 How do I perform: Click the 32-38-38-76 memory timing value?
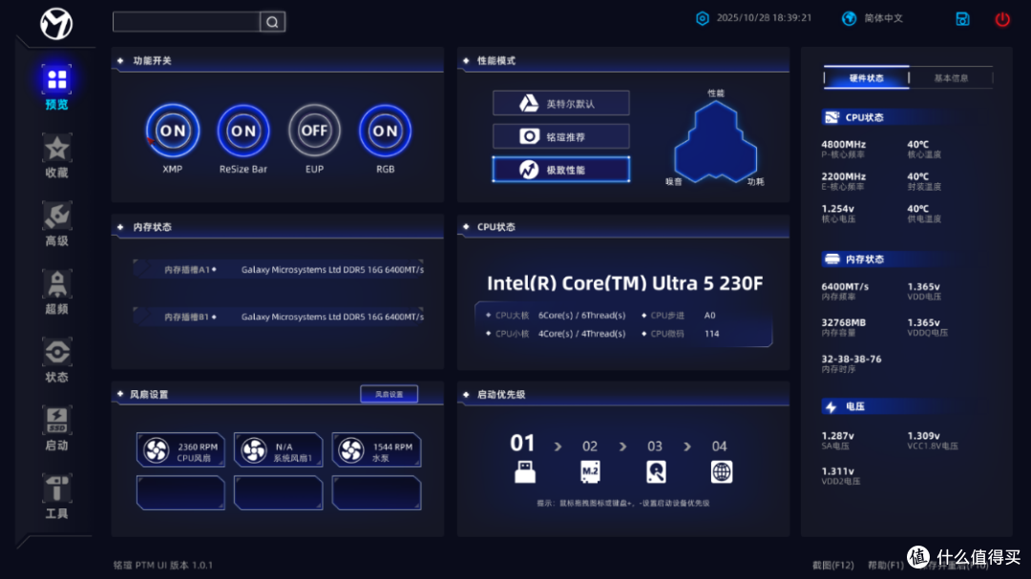(x=852, y=359)
